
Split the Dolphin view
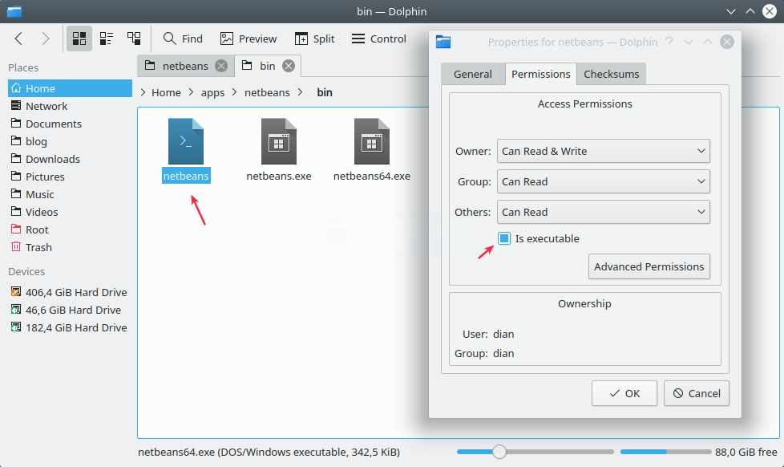[x=314, y=38]
